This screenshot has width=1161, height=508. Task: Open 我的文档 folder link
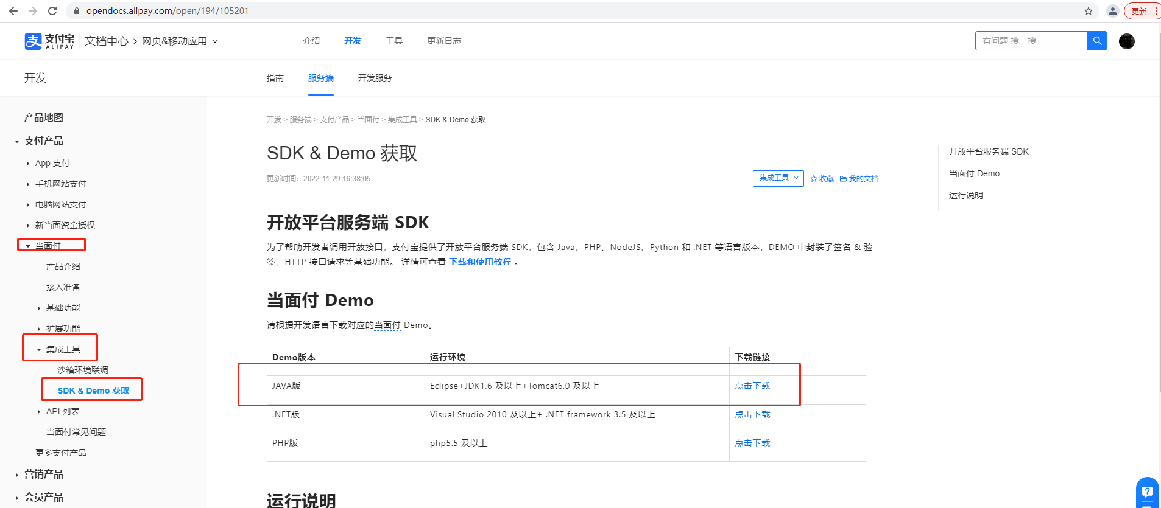coord(859,179)
